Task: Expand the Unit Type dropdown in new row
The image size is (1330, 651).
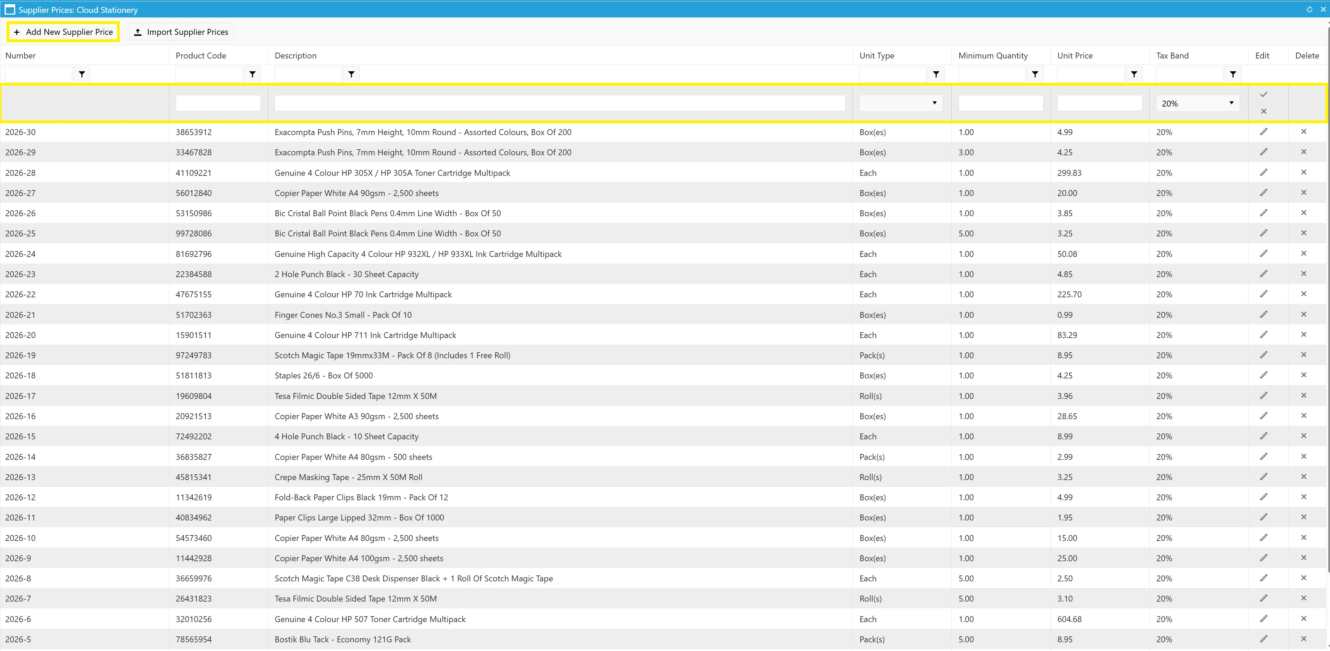Action: tap(900, 103)
